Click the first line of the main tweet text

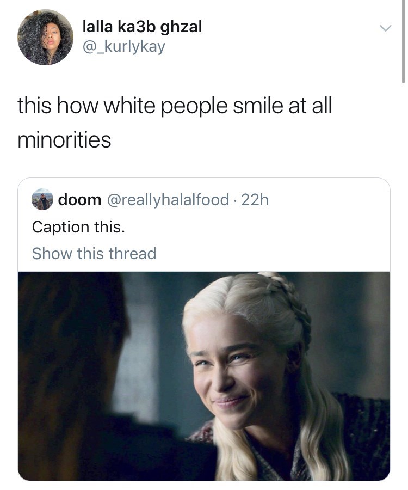pos(175,106)
